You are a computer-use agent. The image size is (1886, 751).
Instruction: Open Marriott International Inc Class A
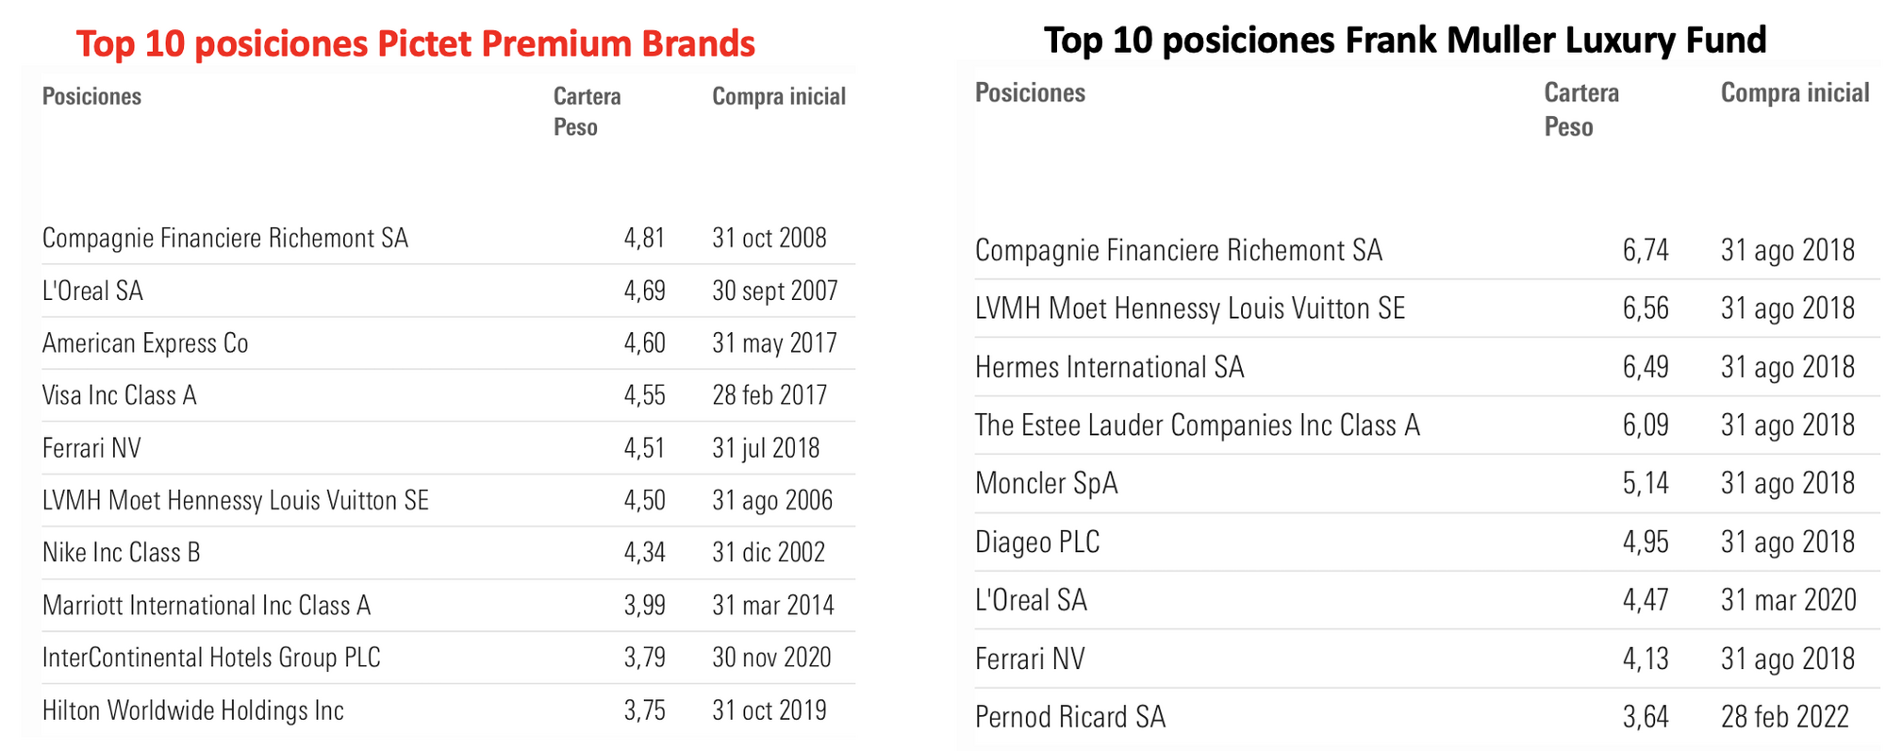[x=207, y=606]
